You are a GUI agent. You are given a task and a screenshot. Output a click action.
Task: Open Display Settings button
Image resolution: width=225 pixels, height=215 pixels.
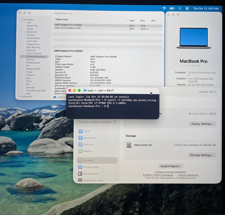coord(202,124)
